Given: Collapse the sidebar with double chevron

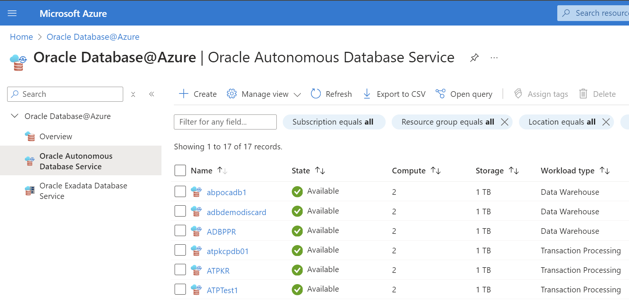Looking at the screenshot, I should (152, 94).
